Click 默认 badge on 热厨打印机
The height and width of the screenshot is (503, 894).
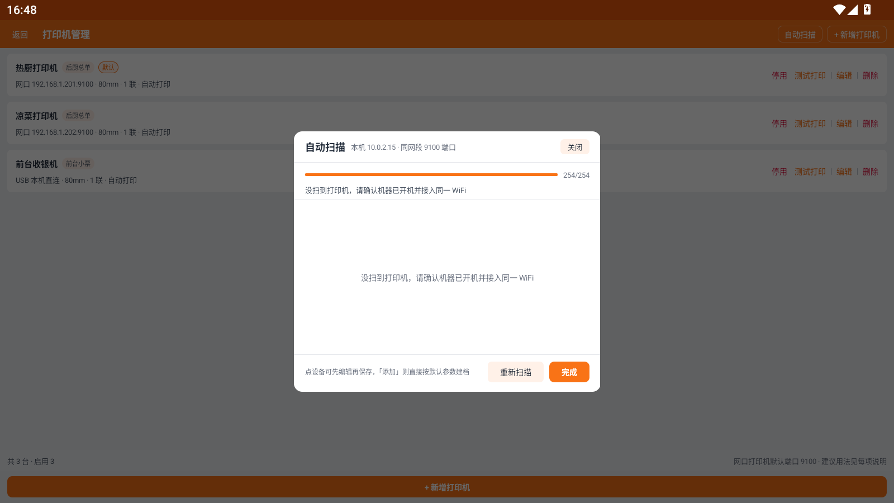[x=108, y=68]
